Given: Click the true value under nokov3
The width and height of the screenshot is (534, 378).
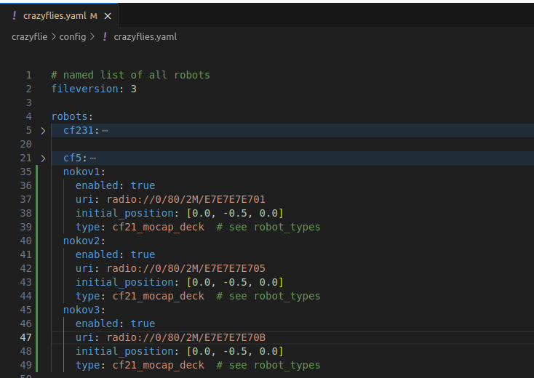Looking at the screenshot, I should coord(143,323).
